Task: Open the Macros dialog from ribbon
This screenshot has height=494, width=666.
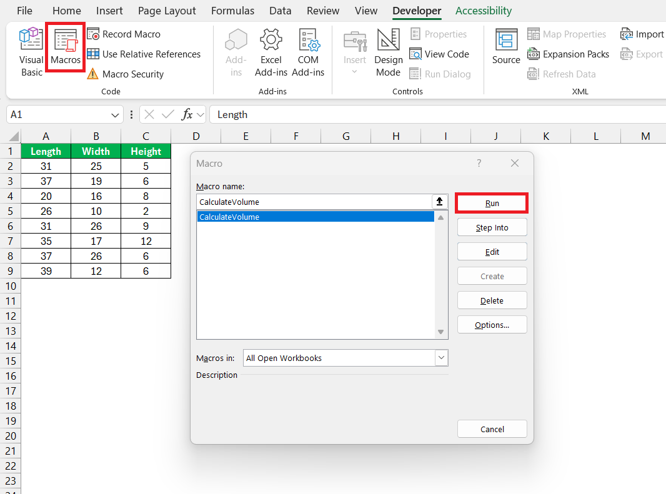Action: pos(66,47)
